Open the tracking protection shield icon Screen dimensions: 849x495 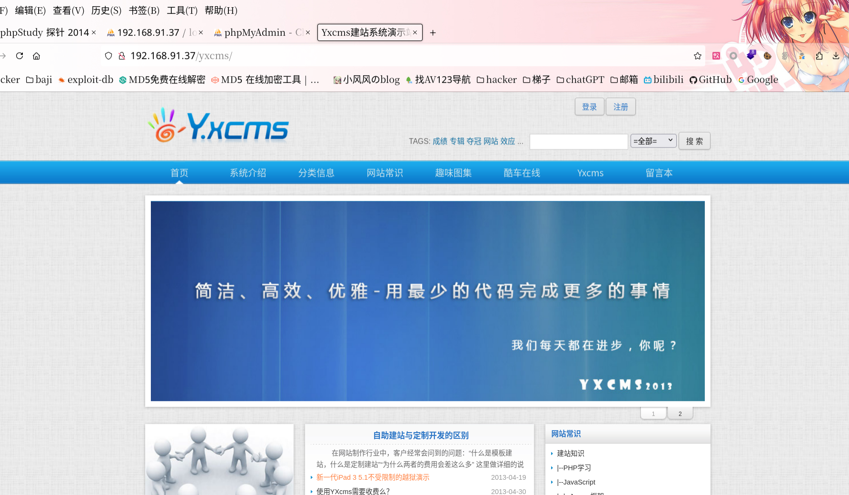109,56
